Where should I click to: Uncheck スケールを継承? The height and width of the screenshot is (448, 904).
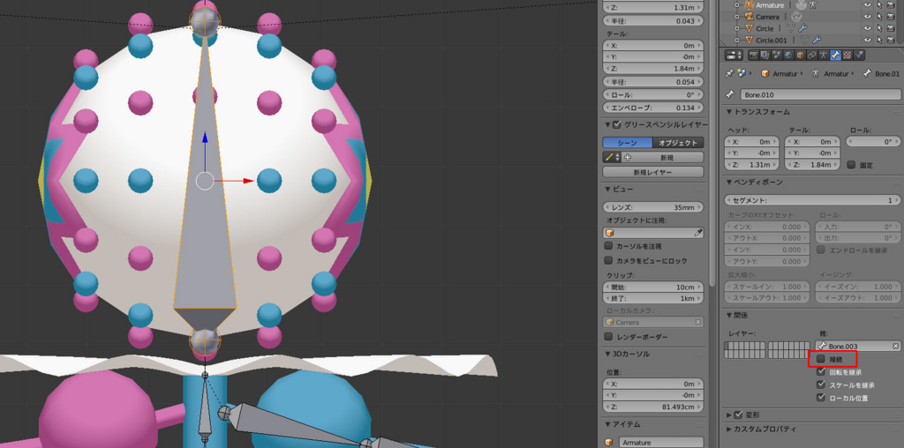coord(822,385)
